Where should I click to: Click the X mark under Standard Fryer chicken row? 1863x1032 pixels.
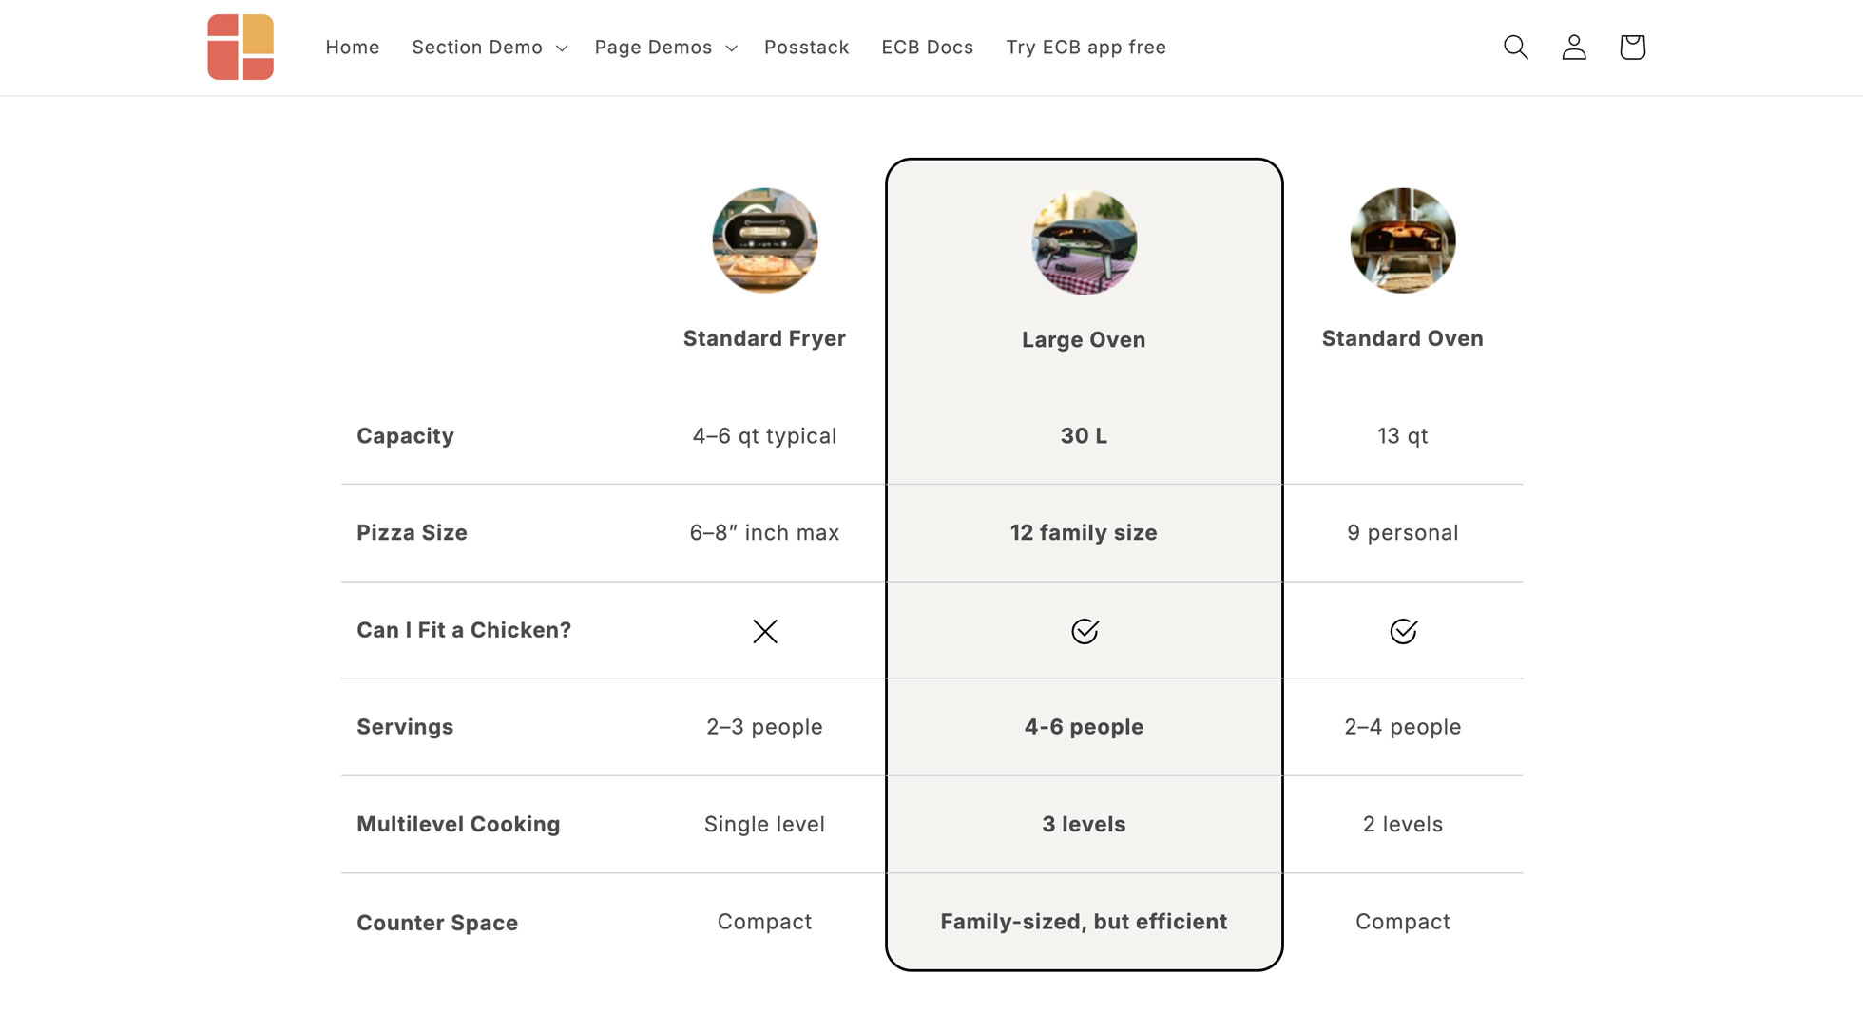point(765,630)
